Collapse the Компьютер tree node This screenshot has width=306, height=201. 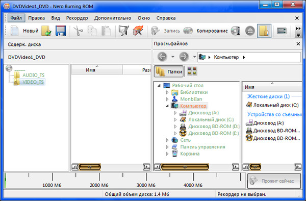[167, 106]
